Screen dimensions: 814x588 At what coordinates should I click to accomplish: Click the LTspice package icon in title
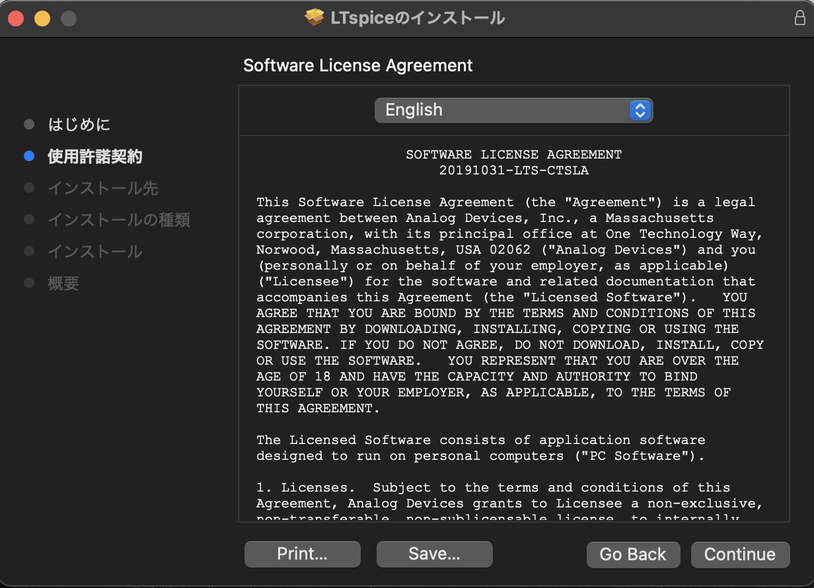point(314,18)
